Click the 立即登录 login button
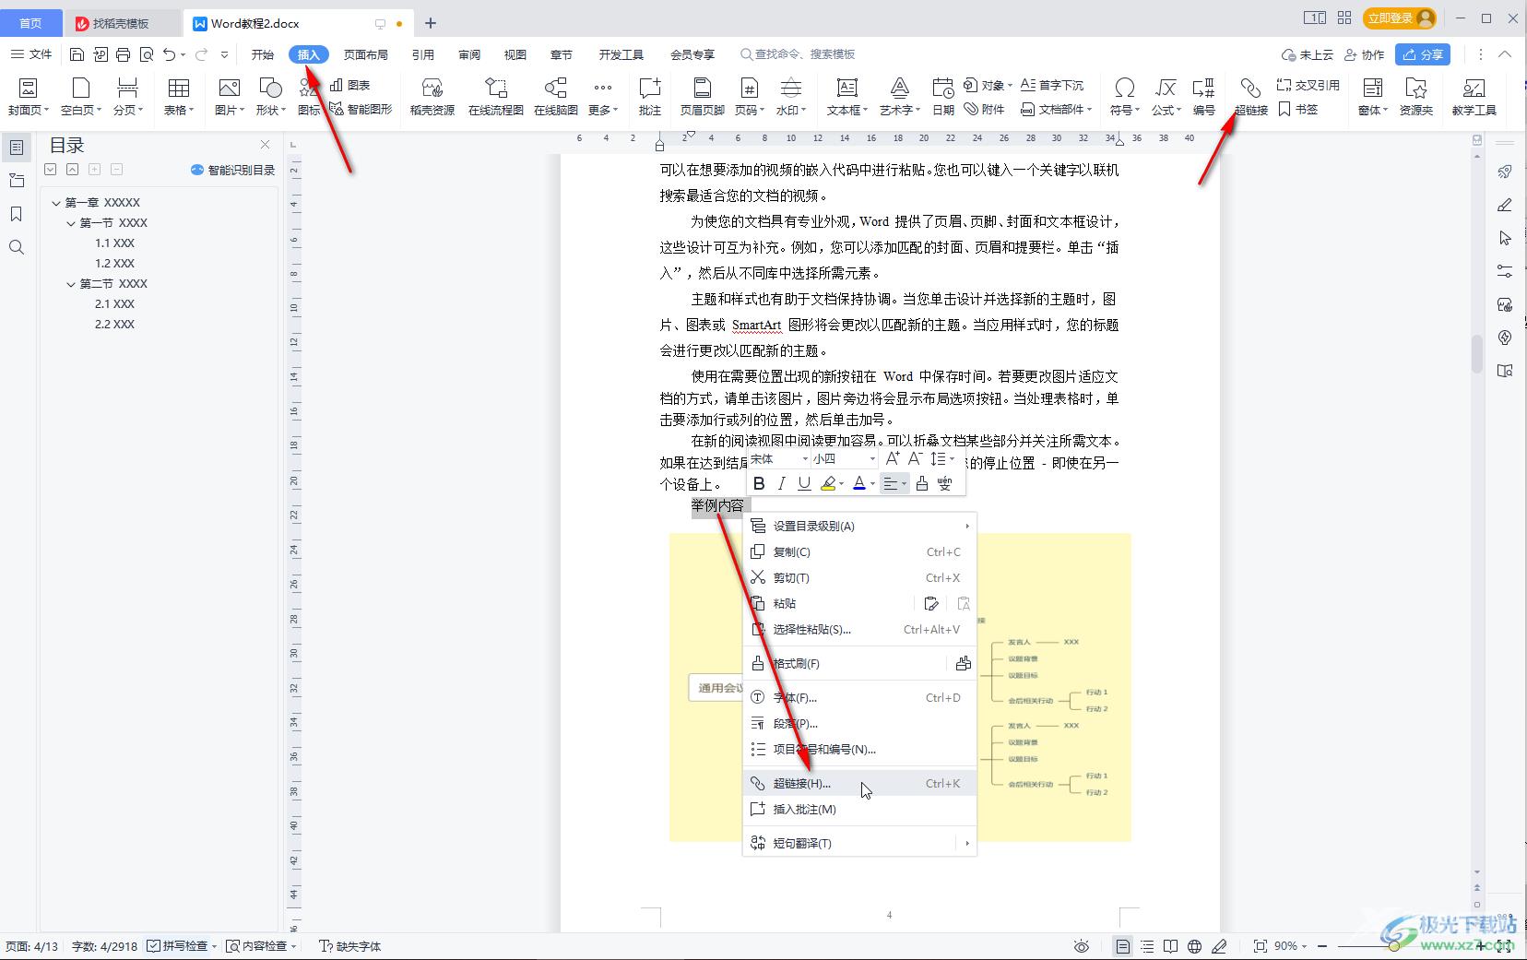Viewport: 1527px width, 960px height. [x=1400, y=18]
